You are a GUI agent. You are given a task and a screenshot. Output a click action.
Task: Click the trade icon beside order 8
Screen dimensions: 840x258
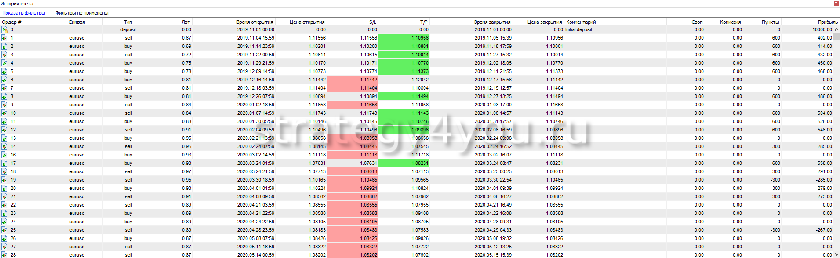coord(4,96)
